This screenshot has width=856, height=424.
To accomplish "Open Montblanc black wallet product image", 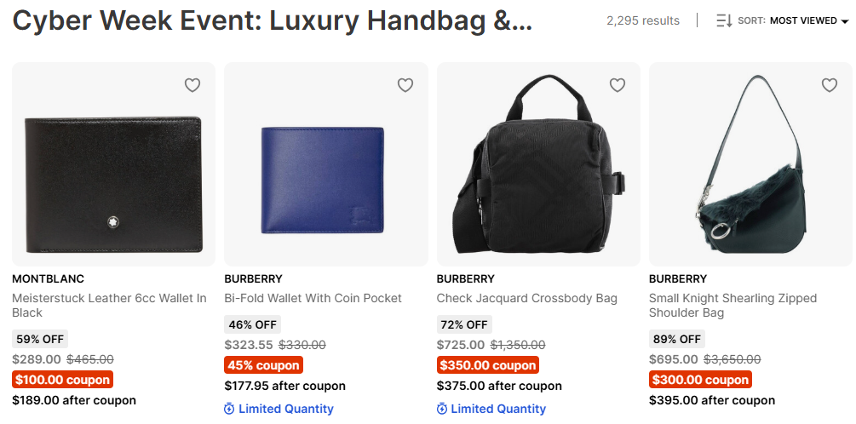I will click(x=113, y=175).
